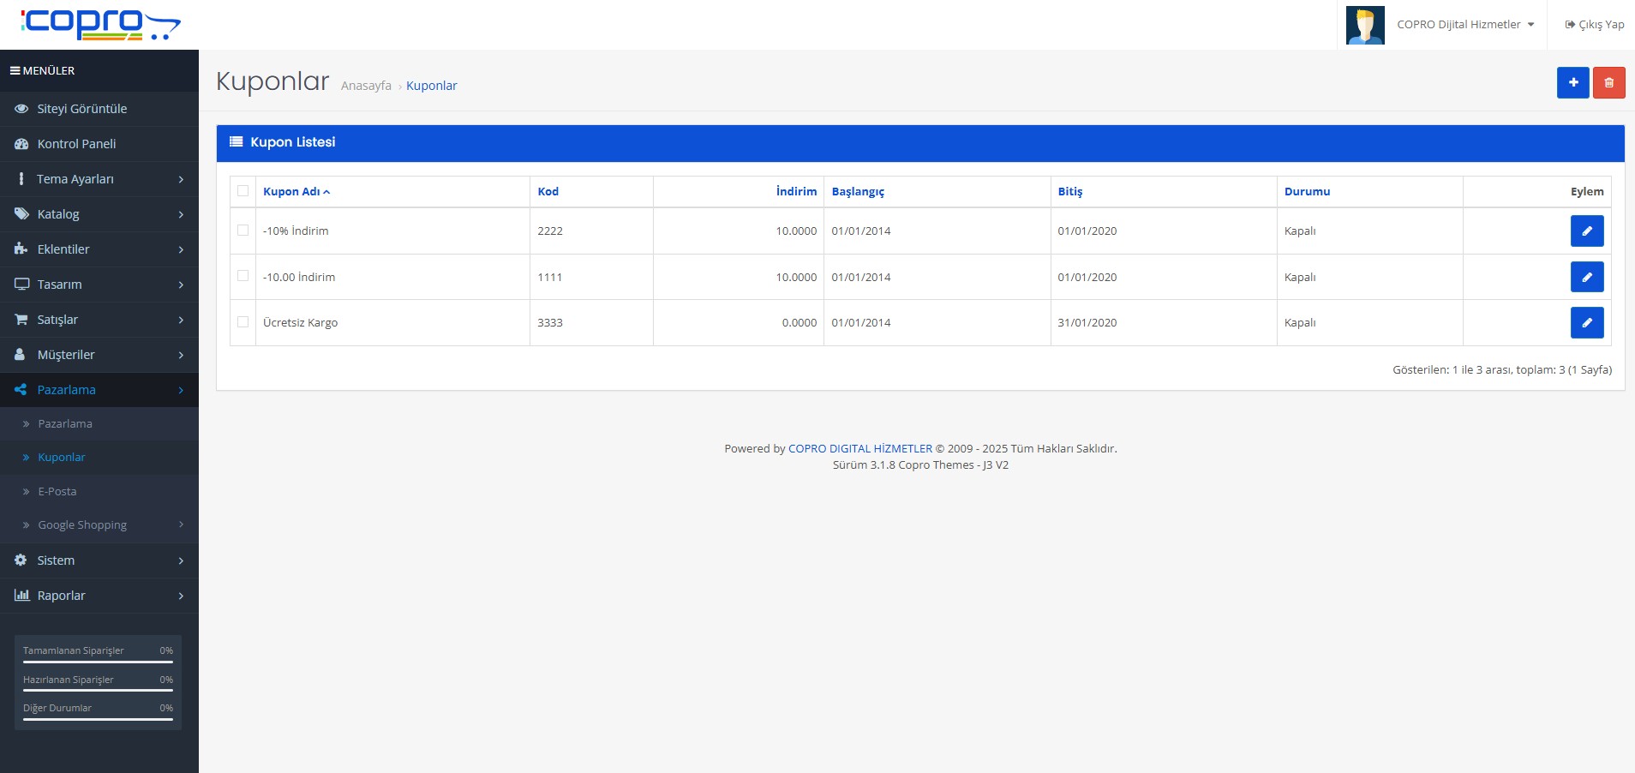The width and height of the screenshot is (1635, 773).
Task: Click the Anasayfa breadcrumb link
Action: 366,86
